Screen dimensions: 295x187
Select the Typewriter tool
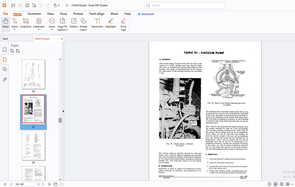97,23
